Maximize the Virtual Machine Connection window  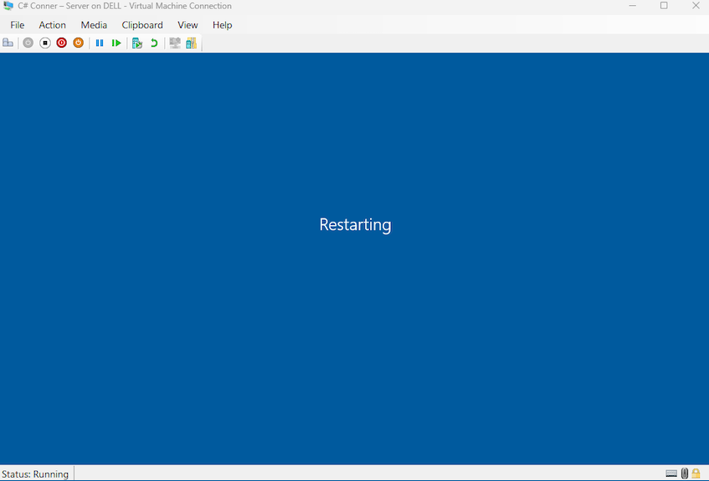664,6
